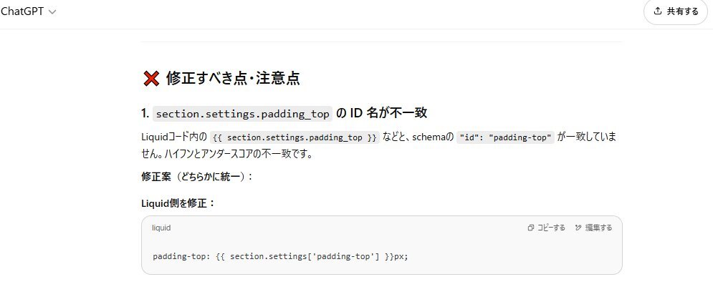Image resolution: width=713 pixels, height=287 pixels.
Task: Click the pencil edit icon in code block
Action: pyautogui.click(x=578, y=228)
